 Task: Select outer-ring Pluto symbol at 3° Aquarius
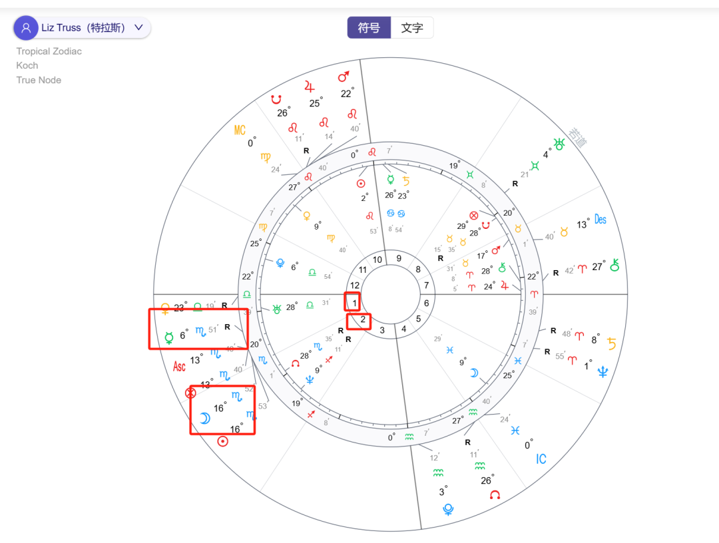[449, 510]
